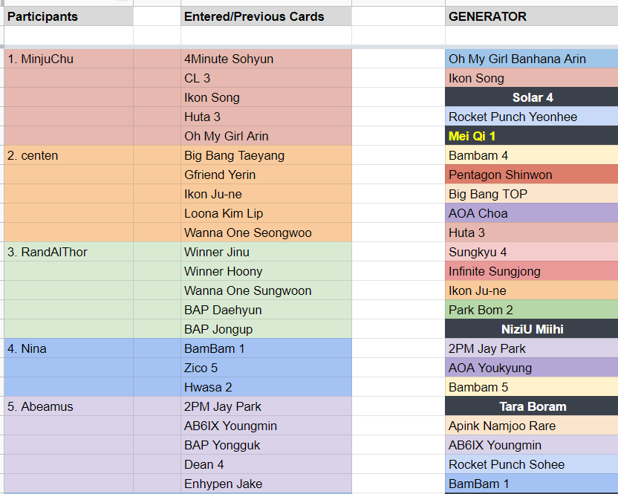Image resolution: width=618 pixels, height=494 pixels.
Task: Select the 3. RandAlThor participant cell
Action: pos(68,252)
